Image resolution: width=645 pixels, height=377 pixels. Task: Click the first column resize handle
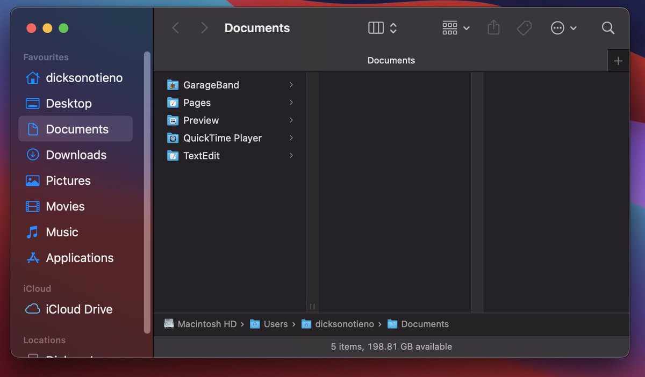(x=312, y=307)
